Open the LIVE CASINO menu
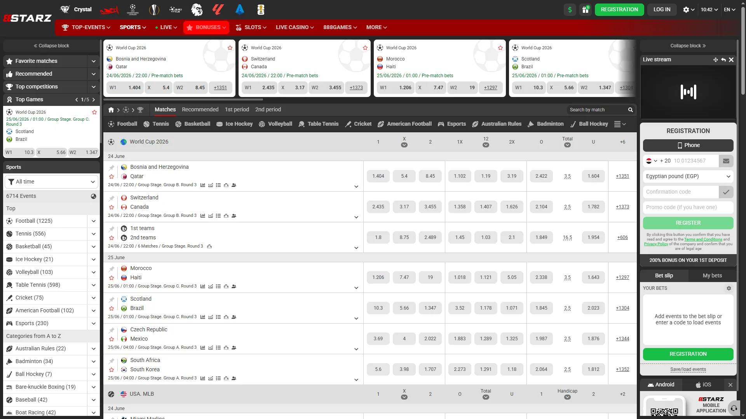 pyautogui.click(x=295, y=28)
